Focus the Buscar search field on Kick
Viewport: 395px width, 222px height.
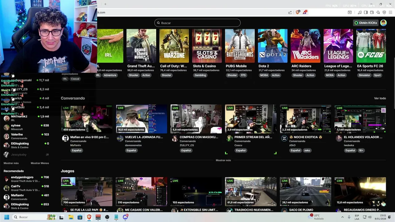point(197,23)
